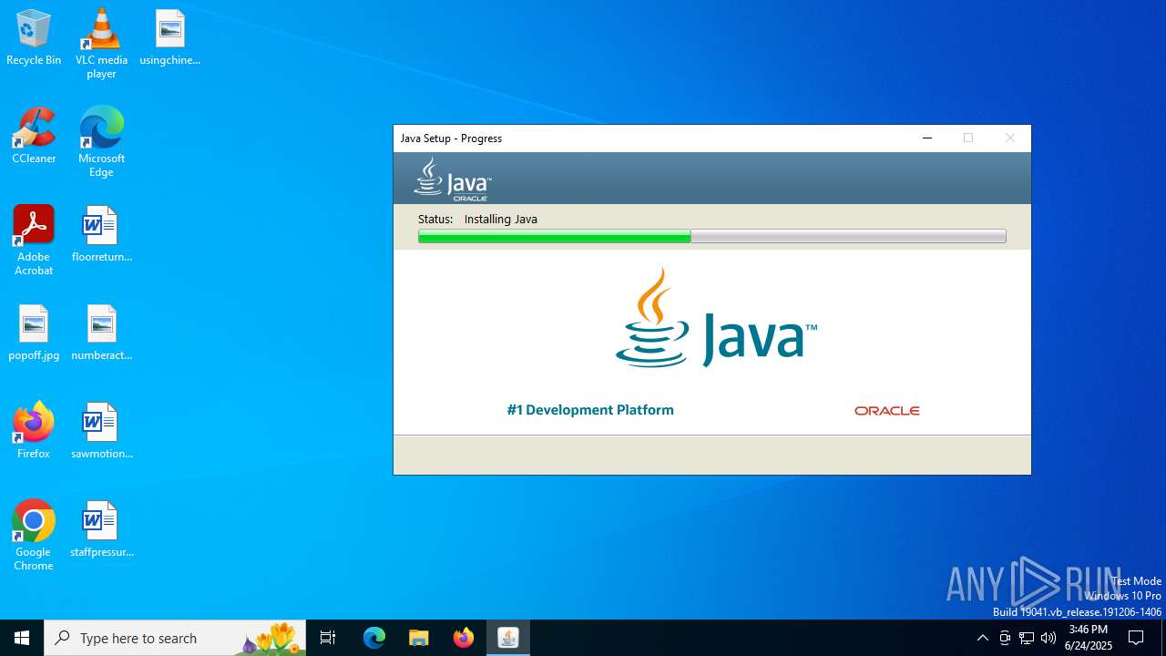Viewport: 1166px width, 656px height.
Task: Launch VLC media player shortcut
Action: (101, 44)
